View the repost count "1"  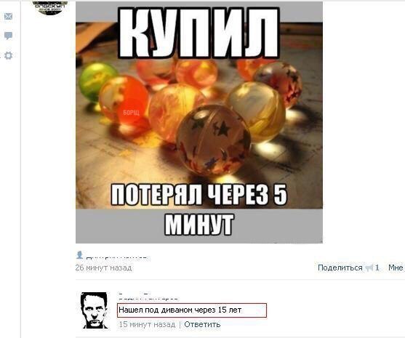coord(377,267)
